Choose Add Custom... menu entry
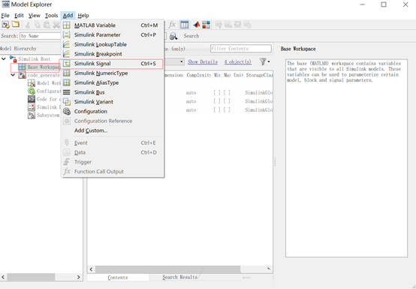The image size is (416, 289). coord(113,131)
